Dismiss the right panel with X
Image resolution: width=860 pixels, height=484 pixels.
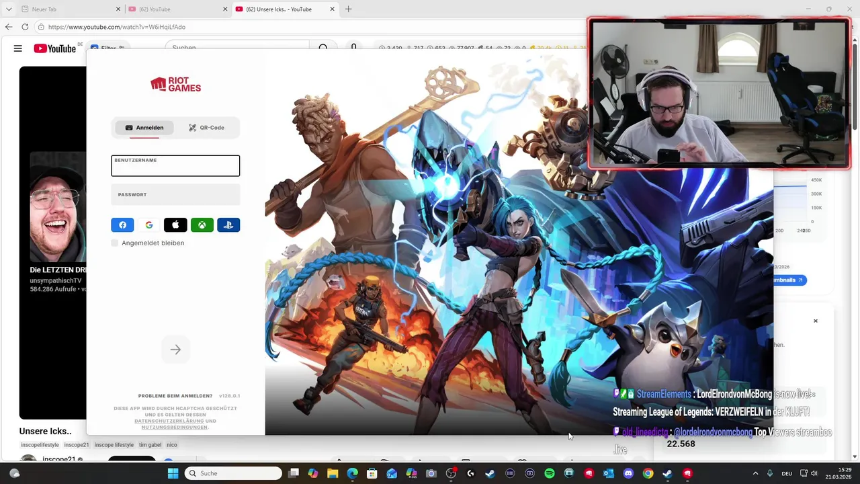click(816, 321)
